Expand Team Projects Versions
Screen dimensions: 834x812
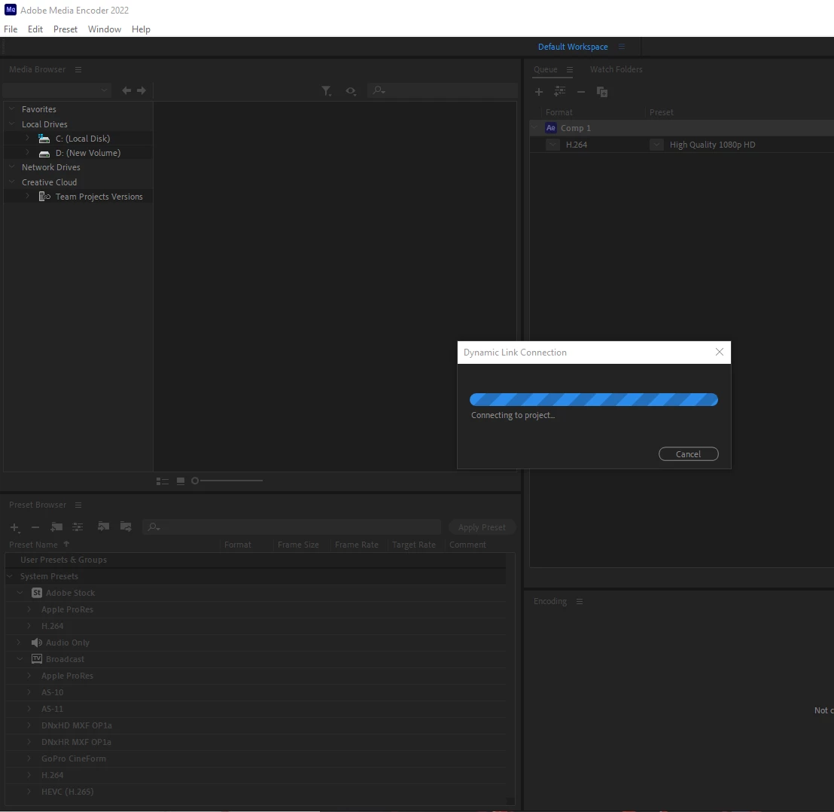coord(28,196)
